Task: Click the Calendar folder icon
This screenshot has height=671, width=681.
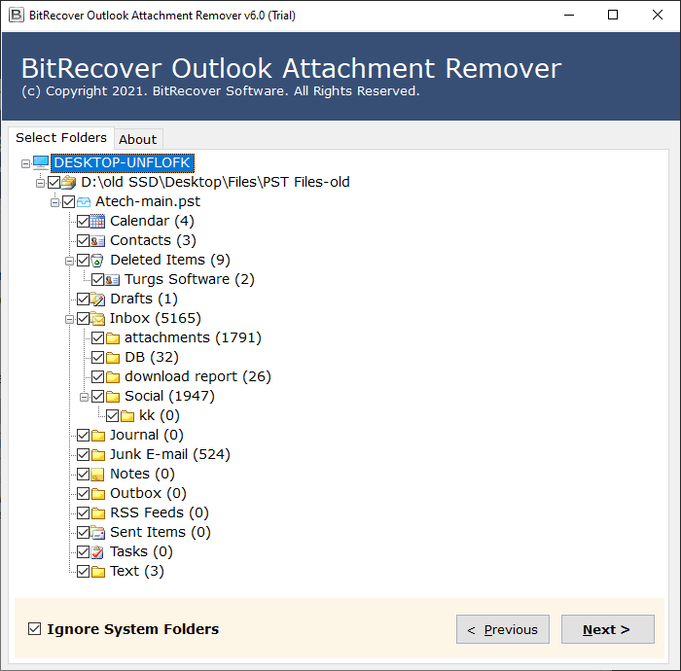Action: coord(97,222)
